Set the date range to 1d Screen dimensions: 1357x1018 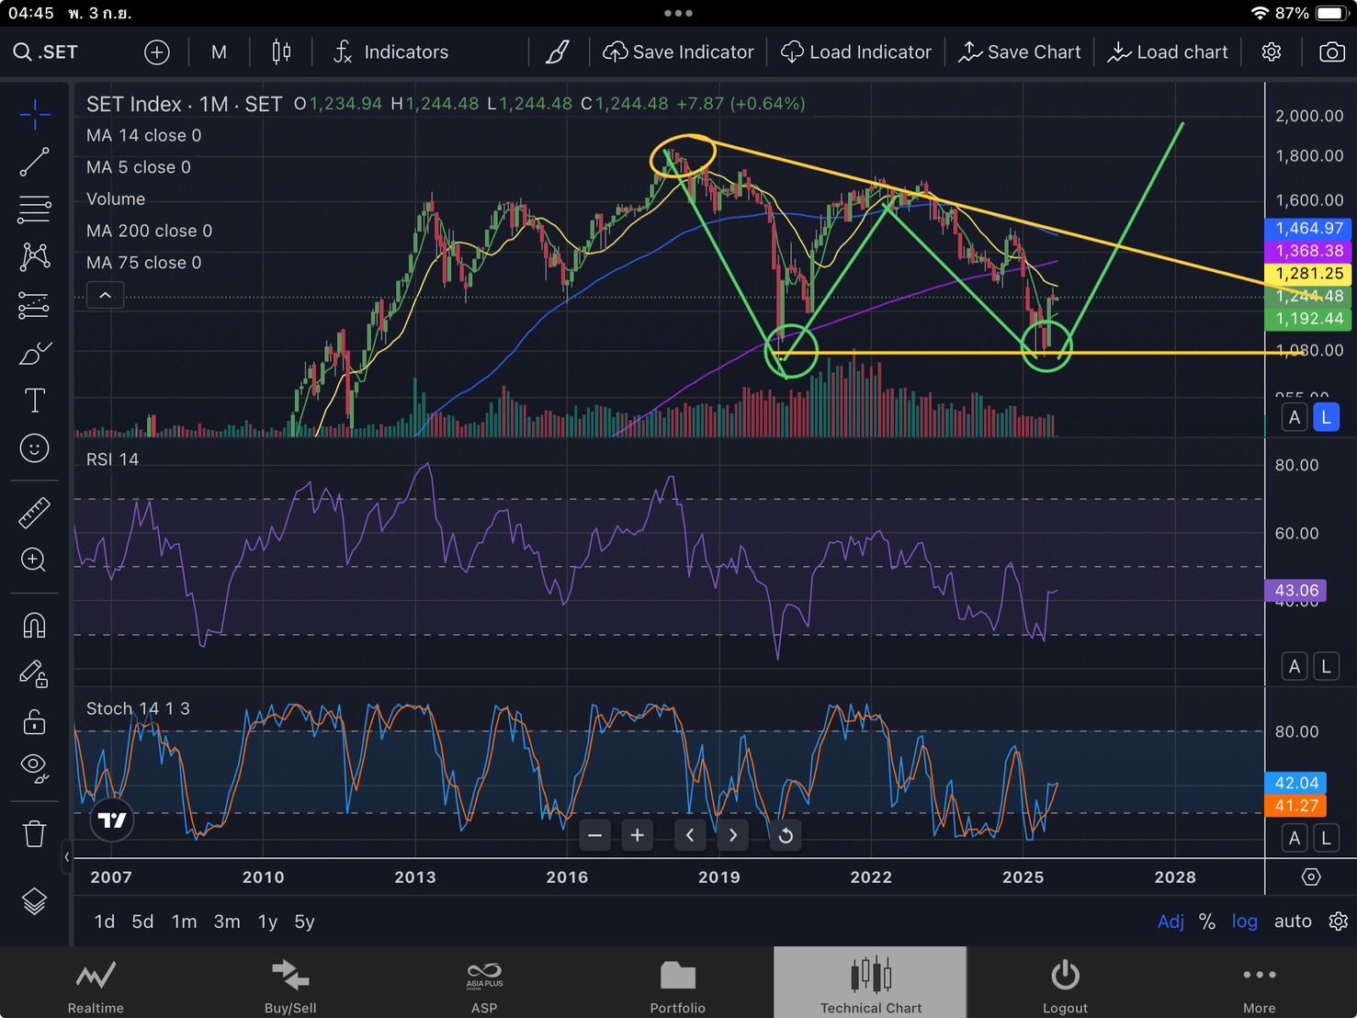tap(105, 922)
